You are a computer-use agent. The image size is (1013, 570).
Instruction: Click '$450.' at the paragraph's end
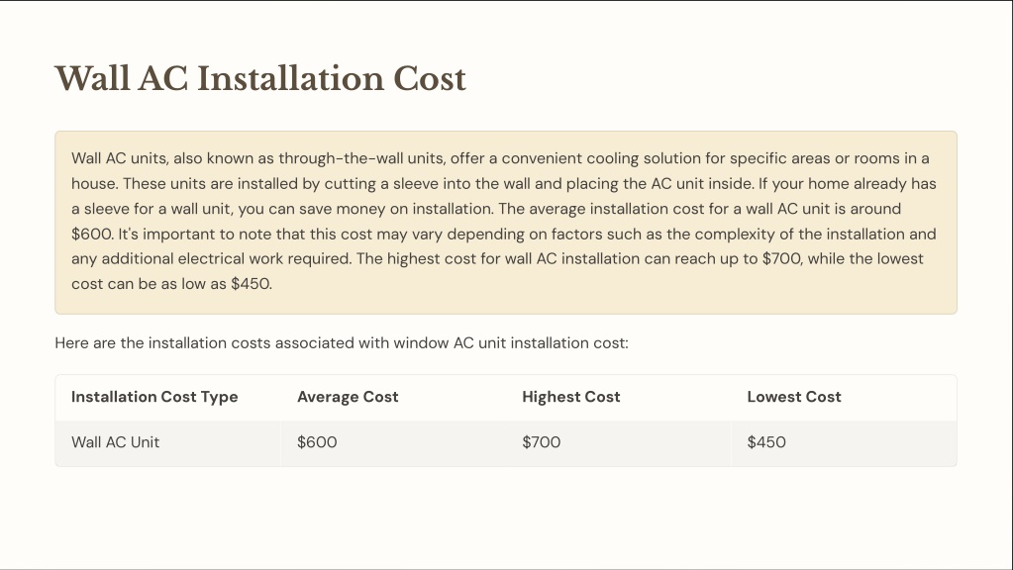pos(252,284)
